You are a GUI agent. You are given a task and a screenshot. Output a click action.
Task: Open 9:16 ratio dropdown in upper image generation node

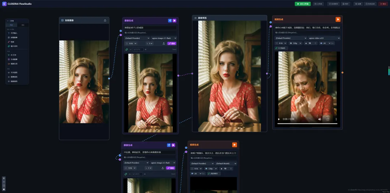click(x=131, y=44)
